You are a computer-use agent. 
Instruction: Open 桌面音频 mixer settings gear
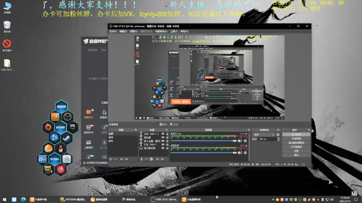245,152
